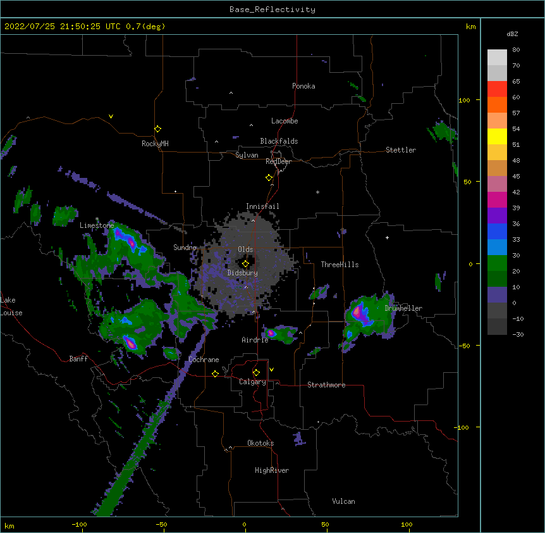
Task: Click the Lake Louise label
Action: [10, 306]
